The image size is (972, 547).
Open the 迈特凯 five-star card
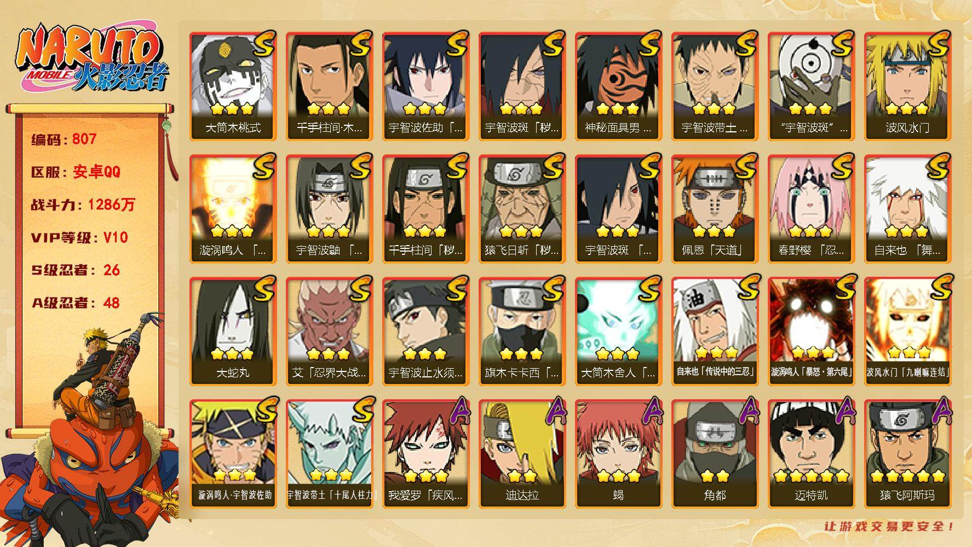tap(811, 454)
